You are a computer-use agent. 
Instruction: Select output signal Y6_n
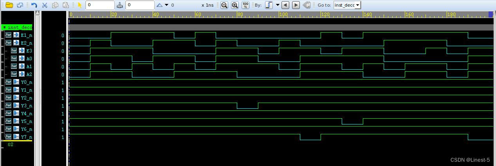(x=26, y=129)
